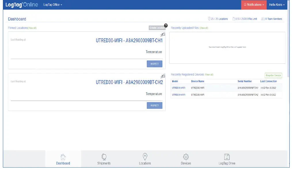Open the help question mark icon

(166, 26)
